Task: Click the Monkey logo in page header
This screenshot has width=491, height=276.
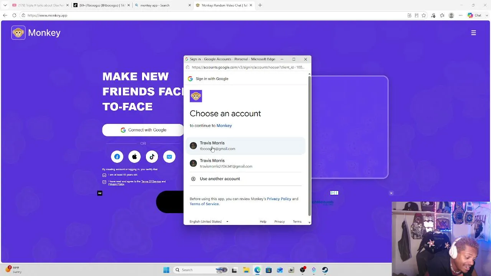Action: point(36,33)
